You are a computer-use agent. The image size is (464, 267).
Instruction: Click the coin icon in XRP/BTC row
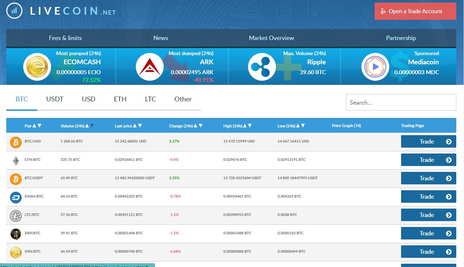(x=16, y=234)
